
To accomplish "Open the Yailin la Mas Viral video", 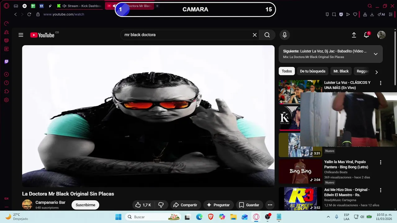I will coord(346,164).
